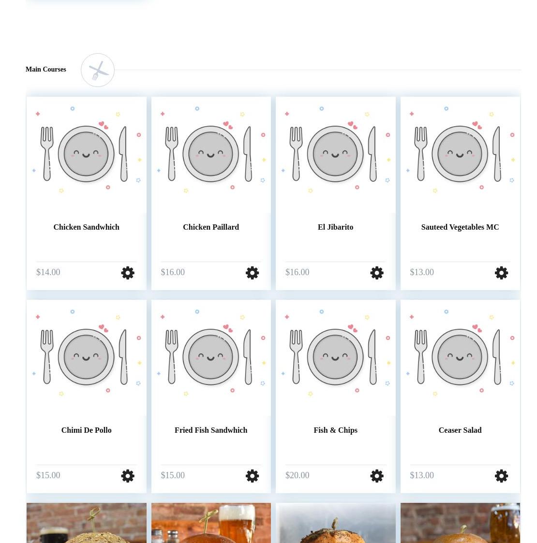
Task: Open the burger photo with dark beer glass
Action: click(86, 523)
